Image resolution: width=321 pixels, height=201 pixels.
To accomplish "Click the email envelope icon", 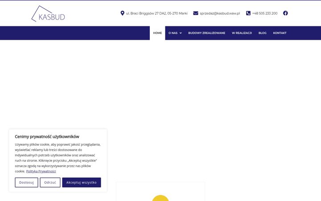I will click(196, 13).
